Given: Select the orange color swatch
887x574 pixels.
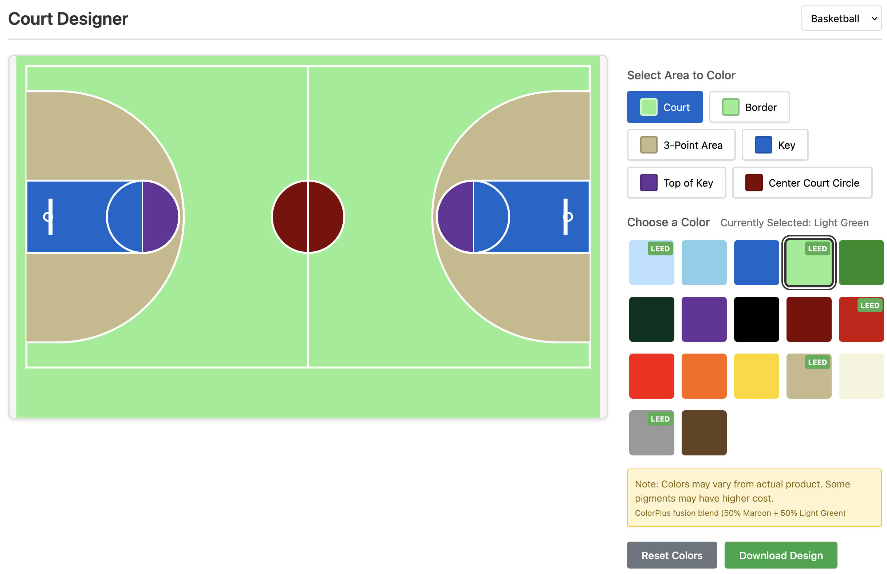Looking at the screenshot, I should point(703,376).
